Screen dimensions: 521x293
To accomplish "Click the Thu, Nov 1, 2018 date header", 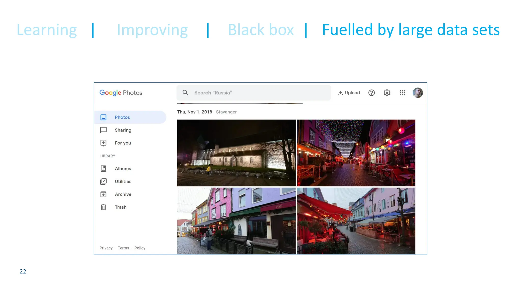I will click(x=195, y=112).
